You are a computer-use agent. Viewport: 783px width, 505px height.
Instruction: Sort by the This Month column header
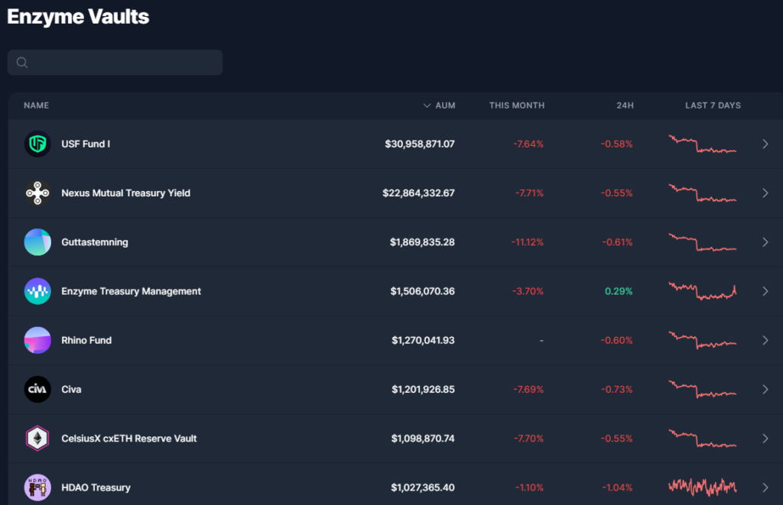[x=517, y=105]
